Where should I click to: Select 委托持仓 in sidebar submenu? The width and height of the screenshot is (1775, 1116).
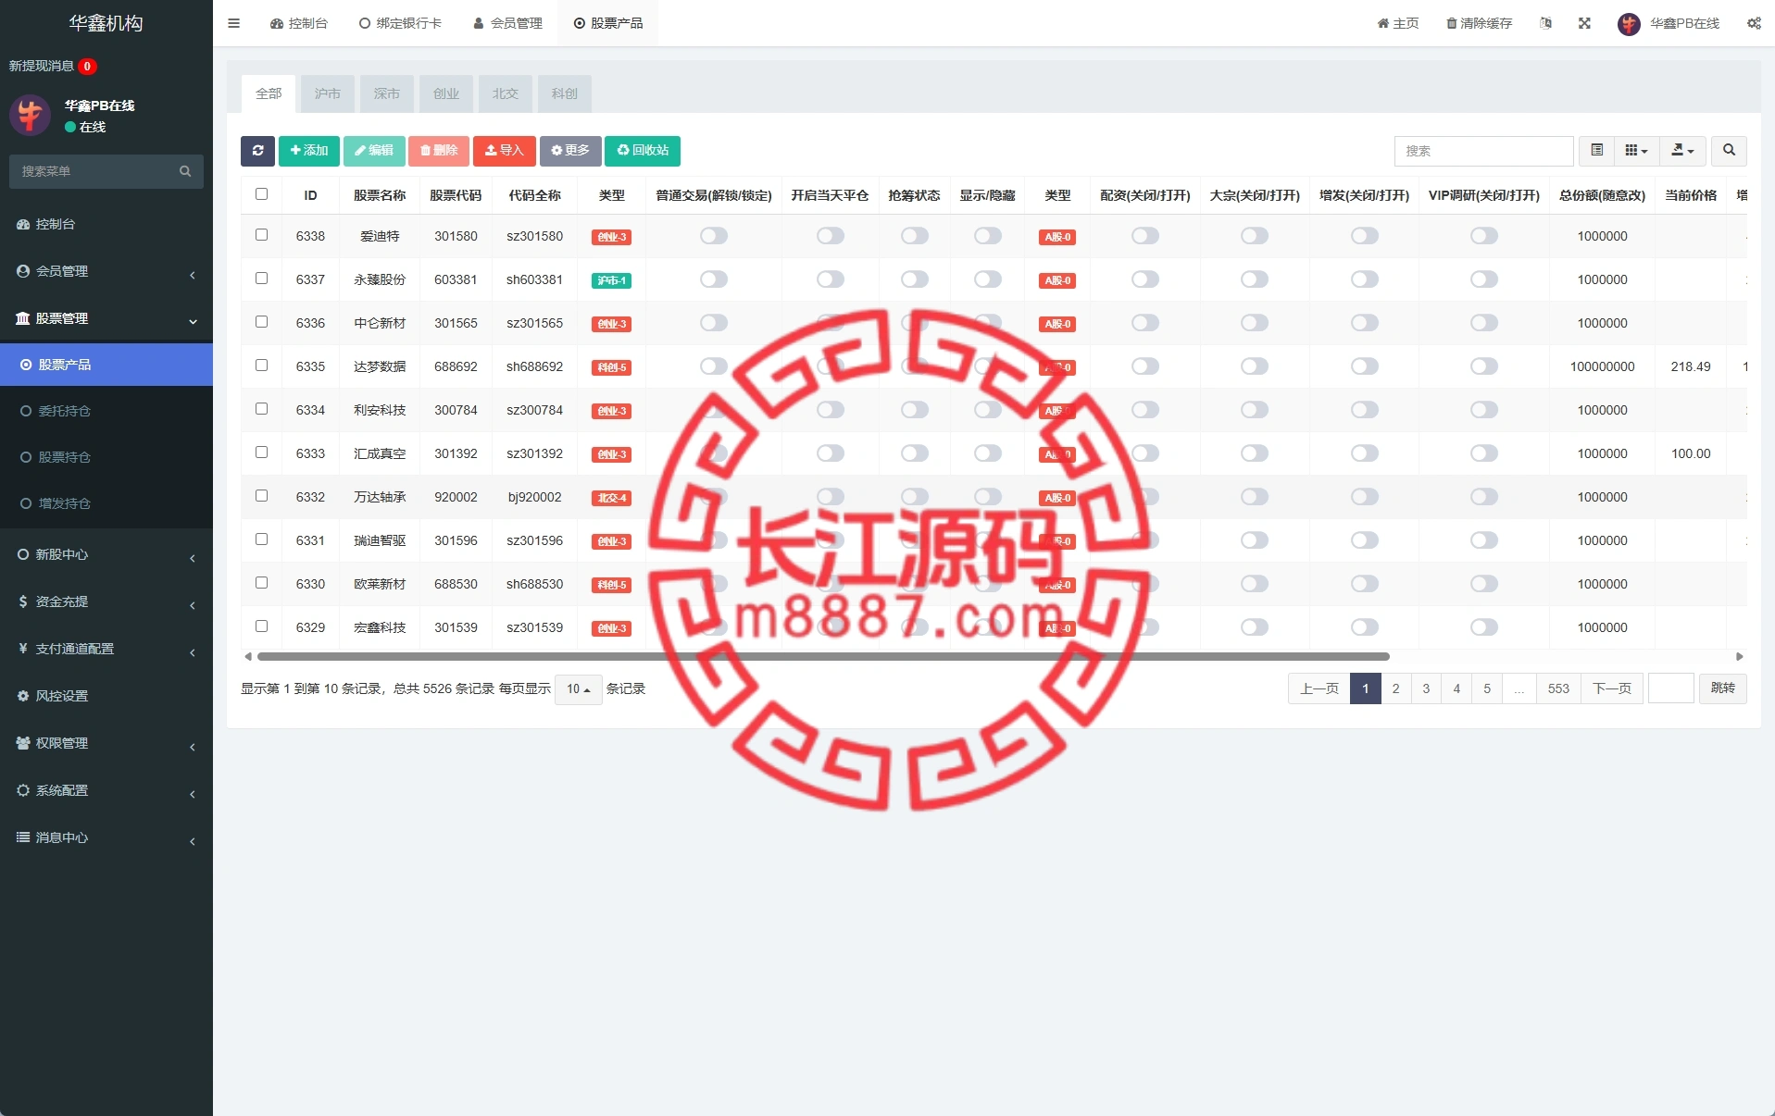pos(106,411)
